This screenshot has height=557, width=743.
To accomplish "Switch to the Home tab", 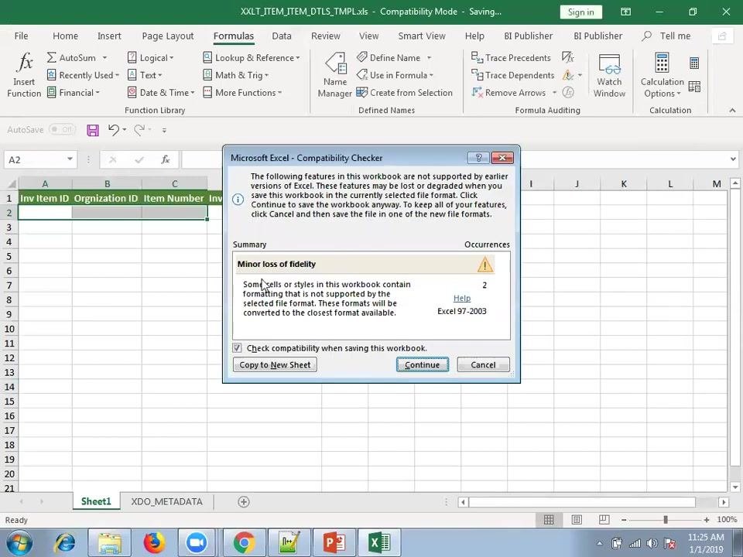I will (65, 36).
